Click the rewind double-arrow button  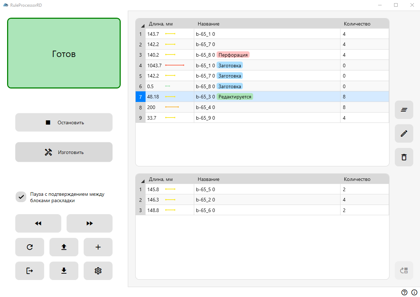(x=38, y=223)
